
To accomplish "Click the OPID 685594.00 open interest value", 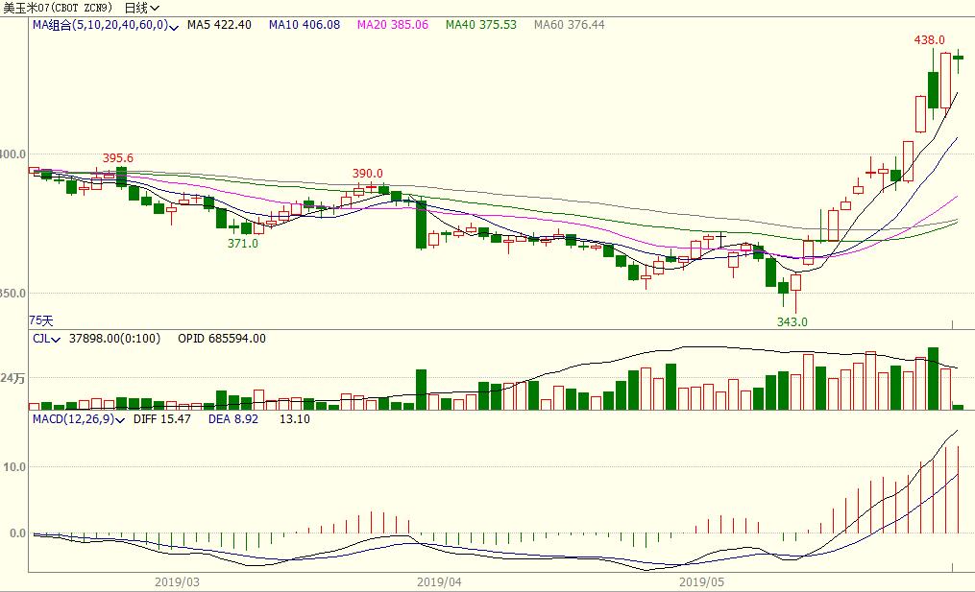I will coord(221,338).
